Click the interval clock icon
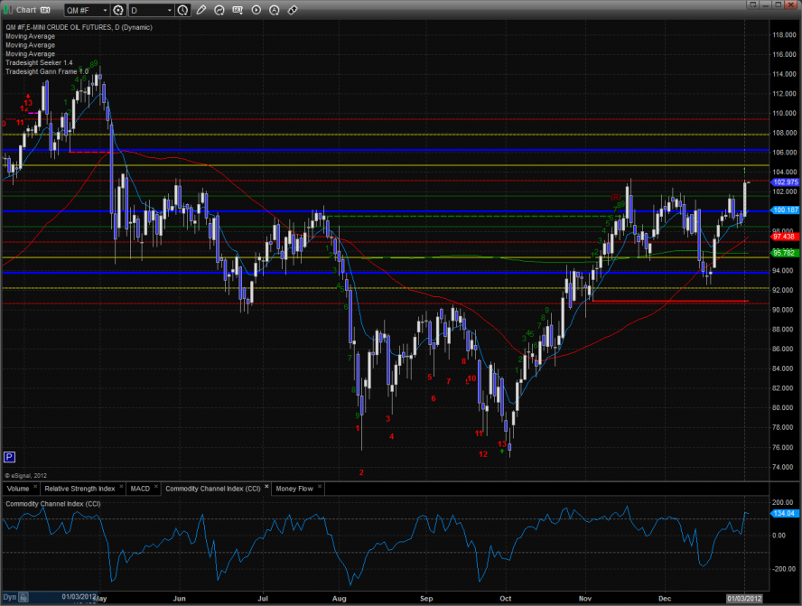 (183, 10)
